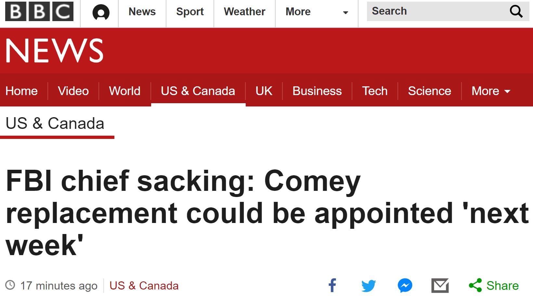This screenshot has width=533, height=296.
Task: Share article by email icon
Action: 440,286
